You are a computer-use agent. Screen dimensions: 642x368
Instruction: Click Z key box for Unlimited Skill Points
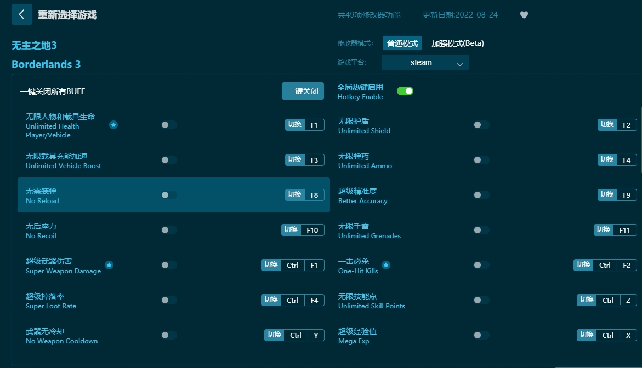[x=628, y=300]
